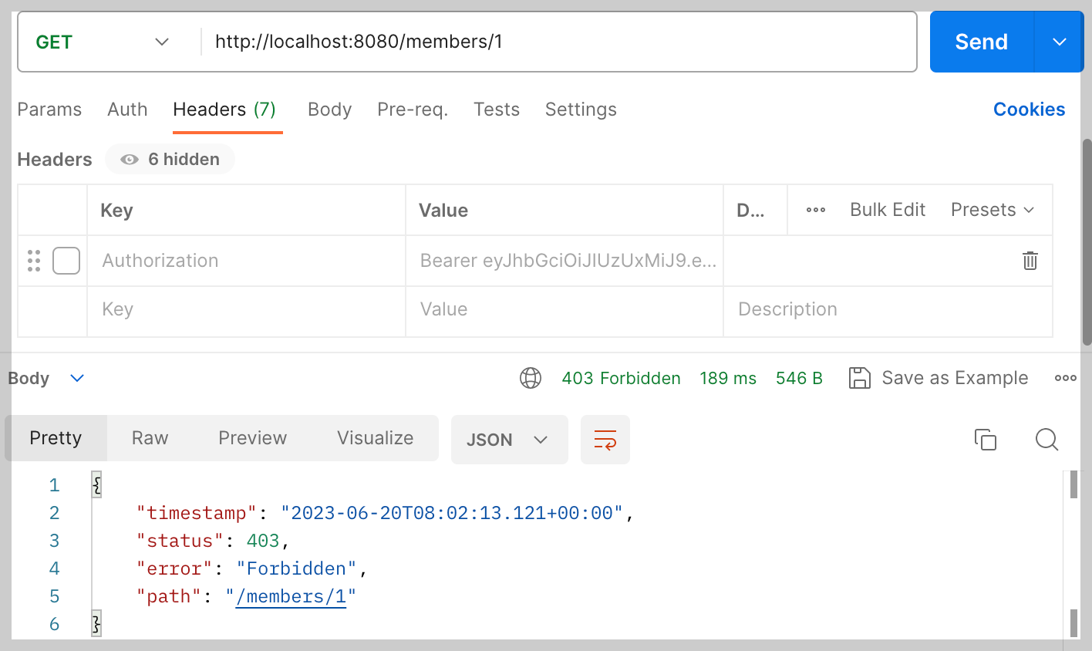Switch to Preview response view
Viewport: 1092px width, 651px height.
coord(252,438)
